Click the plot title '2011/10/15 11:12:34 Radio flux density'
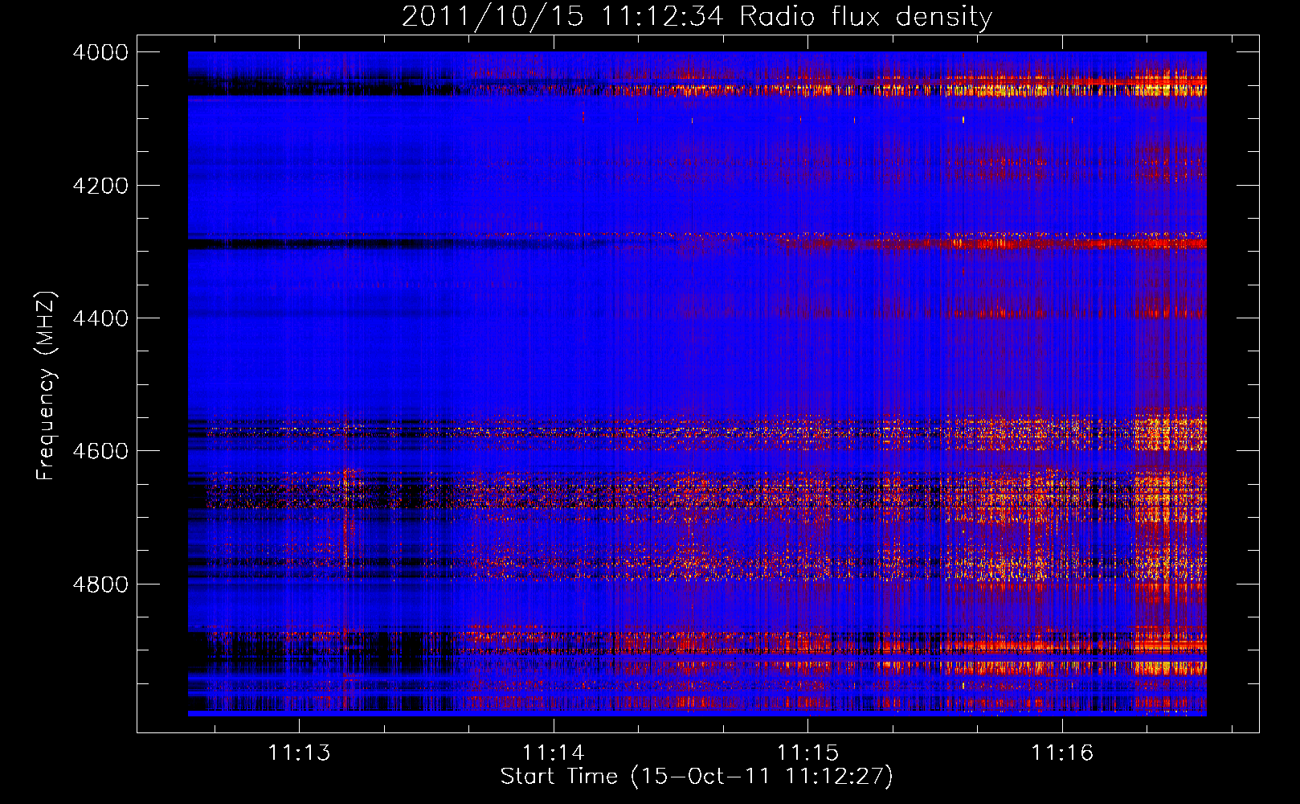1300x804 pixels. [697, 17]
